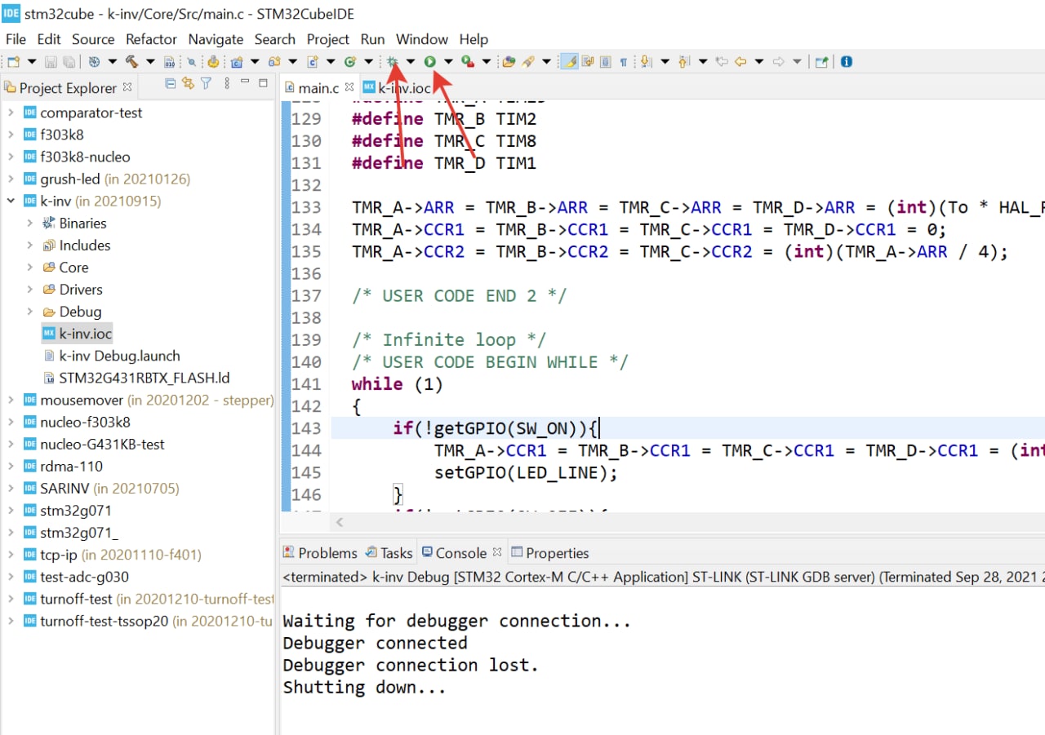Click the Debug bug icon in toolbar
This screenshot has height=735, width=1045.
(x=392, y=61)
